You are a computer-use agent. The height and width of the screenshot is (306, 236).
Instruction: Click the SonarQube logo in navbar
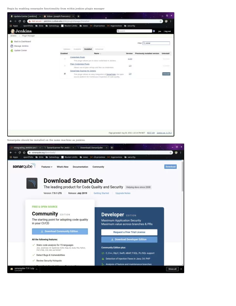coord(24,166)
